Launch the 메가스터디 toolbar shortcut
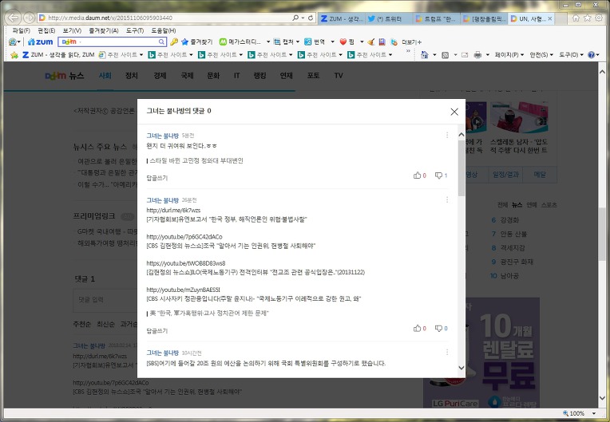 pyautogui.click(x=240, y=41)
